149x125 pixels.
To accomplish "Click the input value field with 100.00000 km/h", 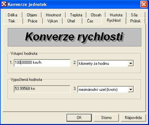I will [42, 63].
